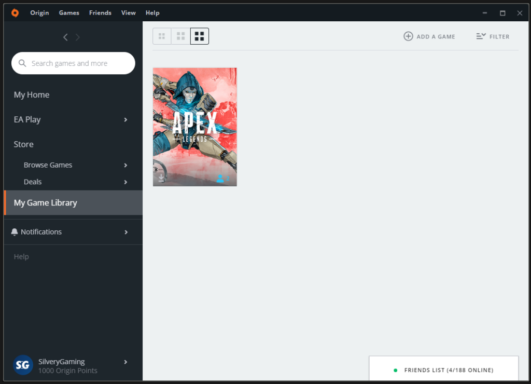Screen dimensions: 531x384
Task: Open the Friends menu
Action: pyautogui.click(x=100, y=13)
